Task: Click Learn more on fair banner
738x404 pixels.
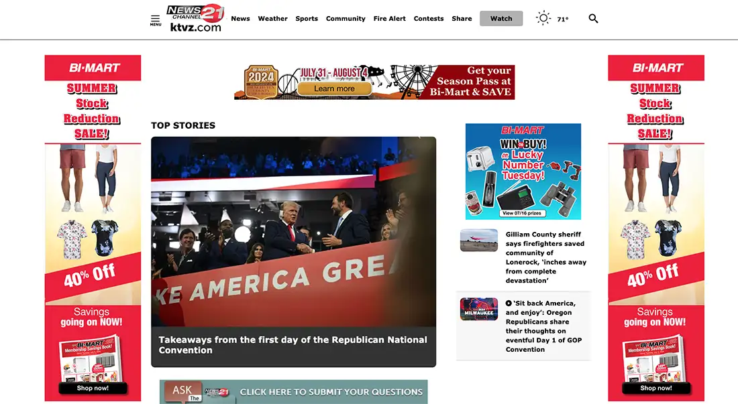Action: tap(334, 88)
